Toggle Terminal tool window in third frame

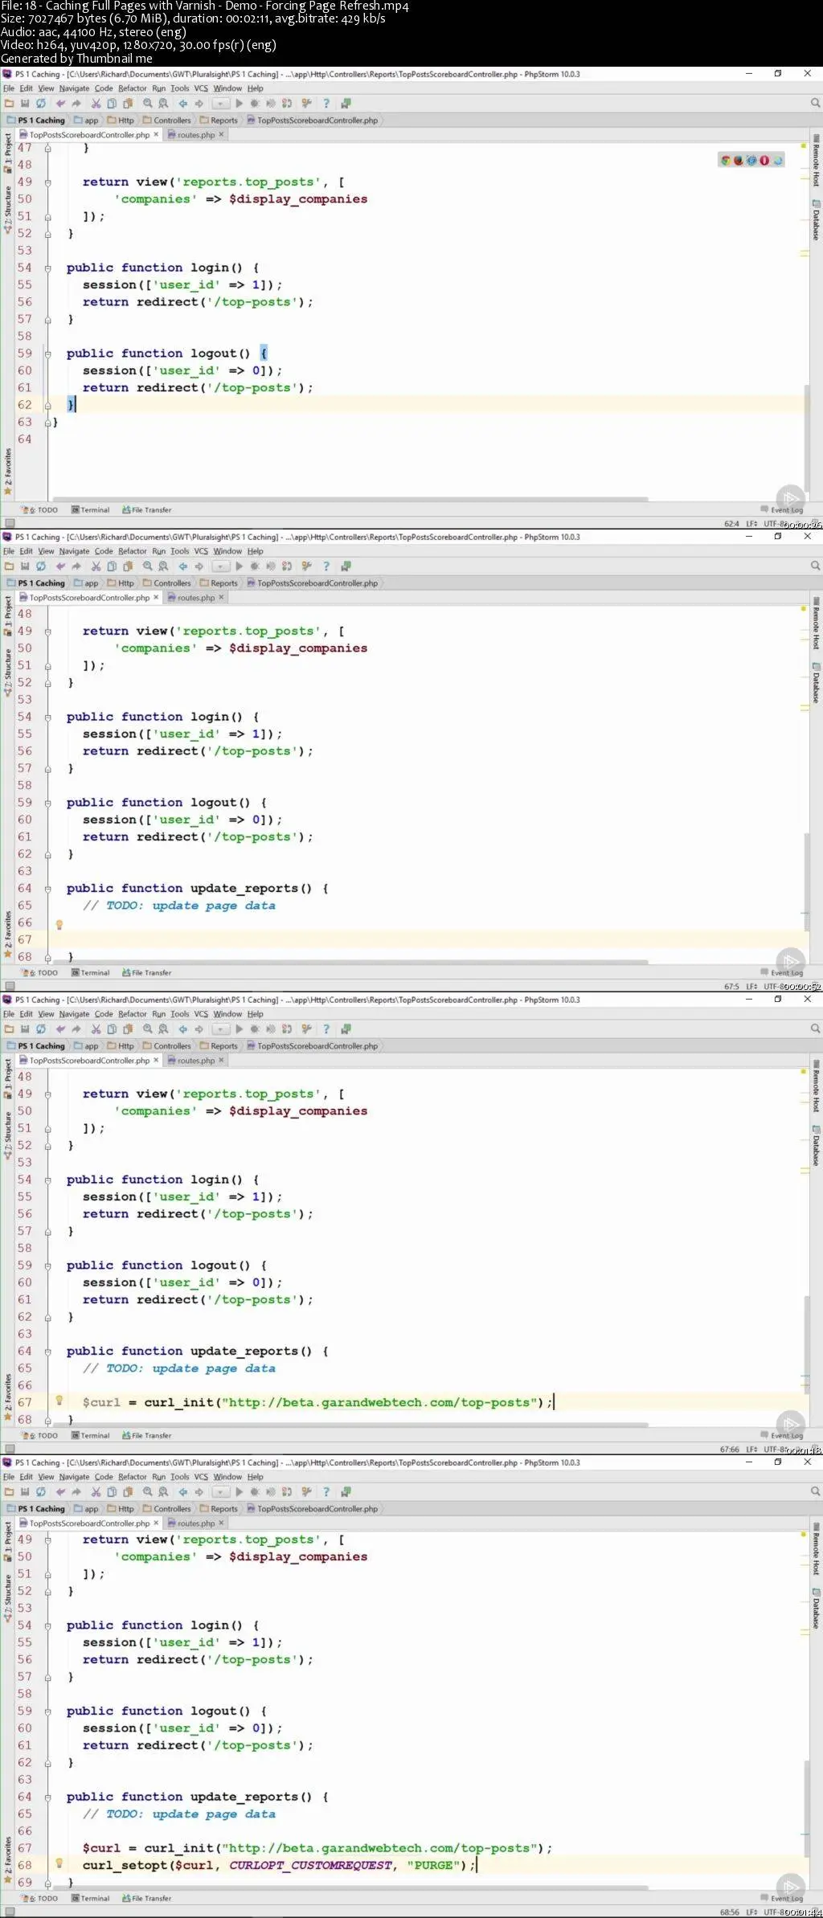[x=90, y=1436]
